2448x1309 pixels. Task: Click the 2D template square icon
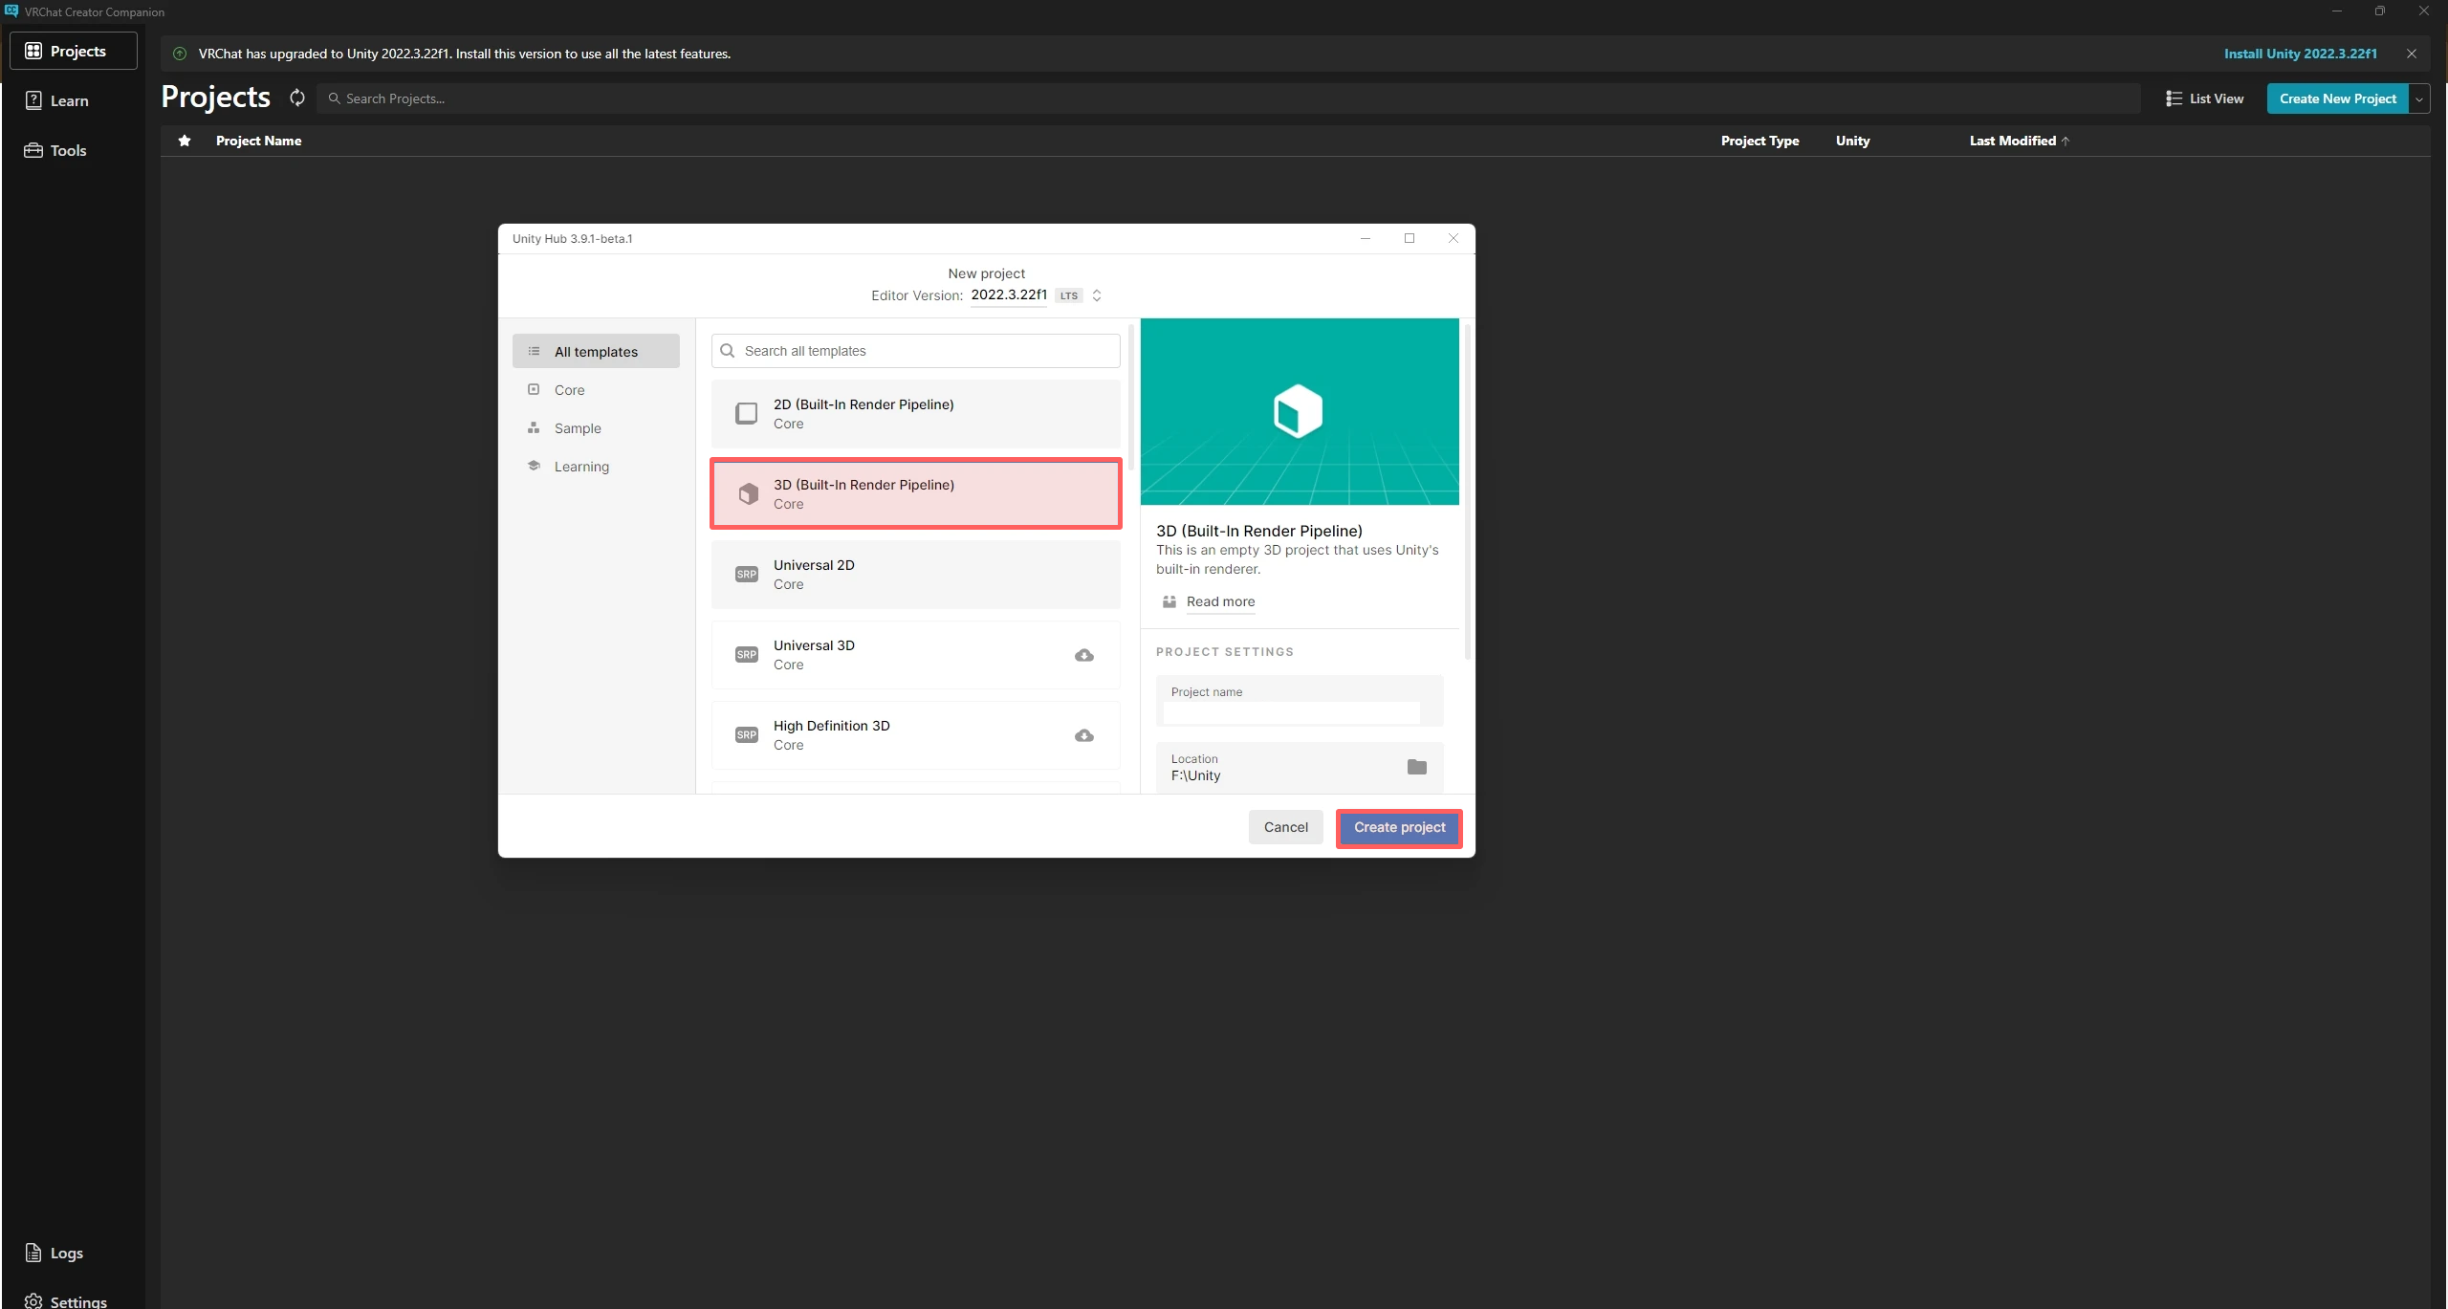[x=746, y=413]
